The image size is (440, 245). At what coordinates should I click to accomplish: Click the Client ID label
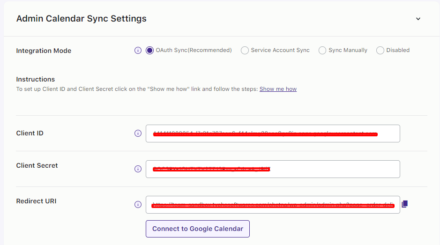[30, 134]
